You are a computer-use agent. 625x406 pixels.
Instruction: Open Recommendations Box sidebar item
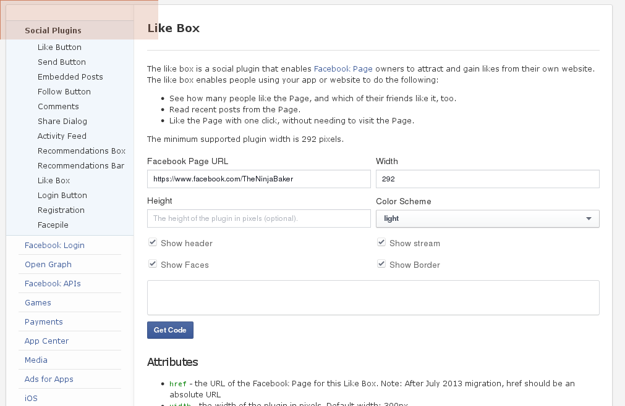point(82,151)
